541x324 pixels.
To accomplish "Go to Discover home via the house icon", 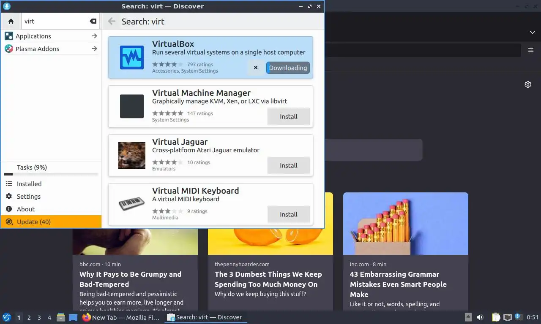I will click(x=11, y=21).
